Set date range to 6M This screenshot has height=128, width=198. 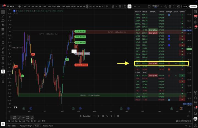coord(24,121)
